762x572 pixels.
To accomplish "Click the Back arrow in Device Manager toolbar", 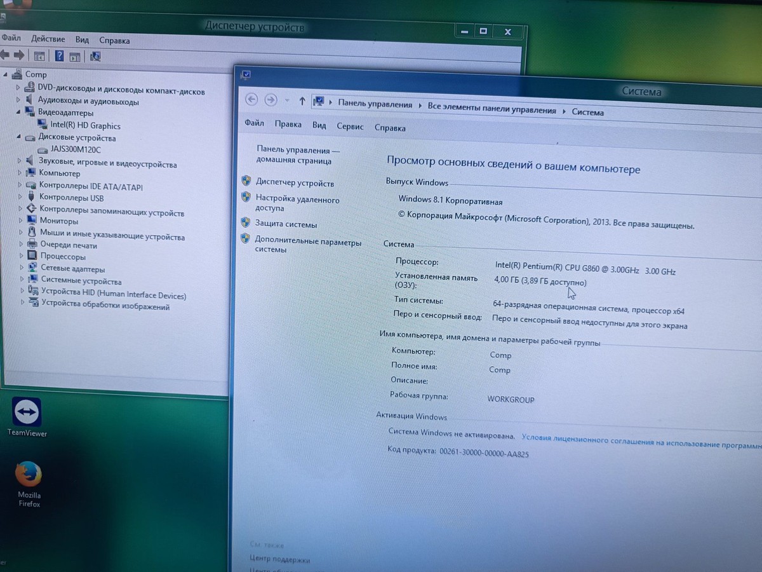I will click(4, 55).
